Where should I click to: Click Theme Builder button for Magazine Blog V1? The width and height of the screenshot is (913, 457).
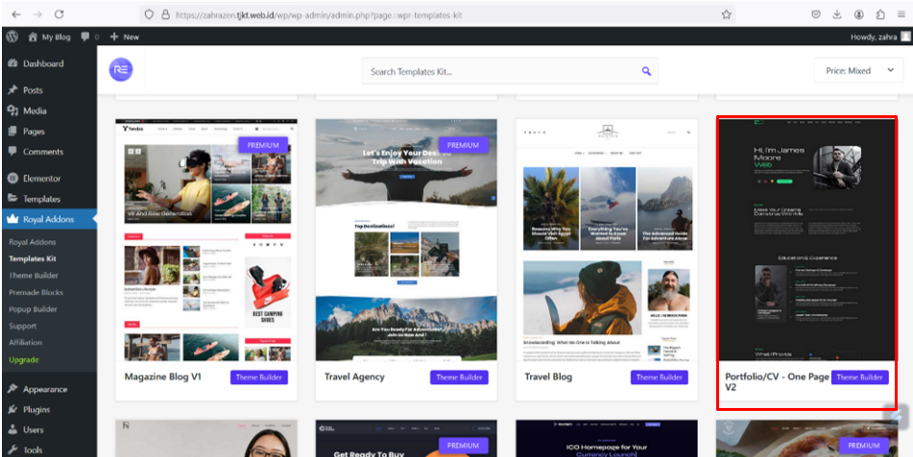[x=259, y=377]
